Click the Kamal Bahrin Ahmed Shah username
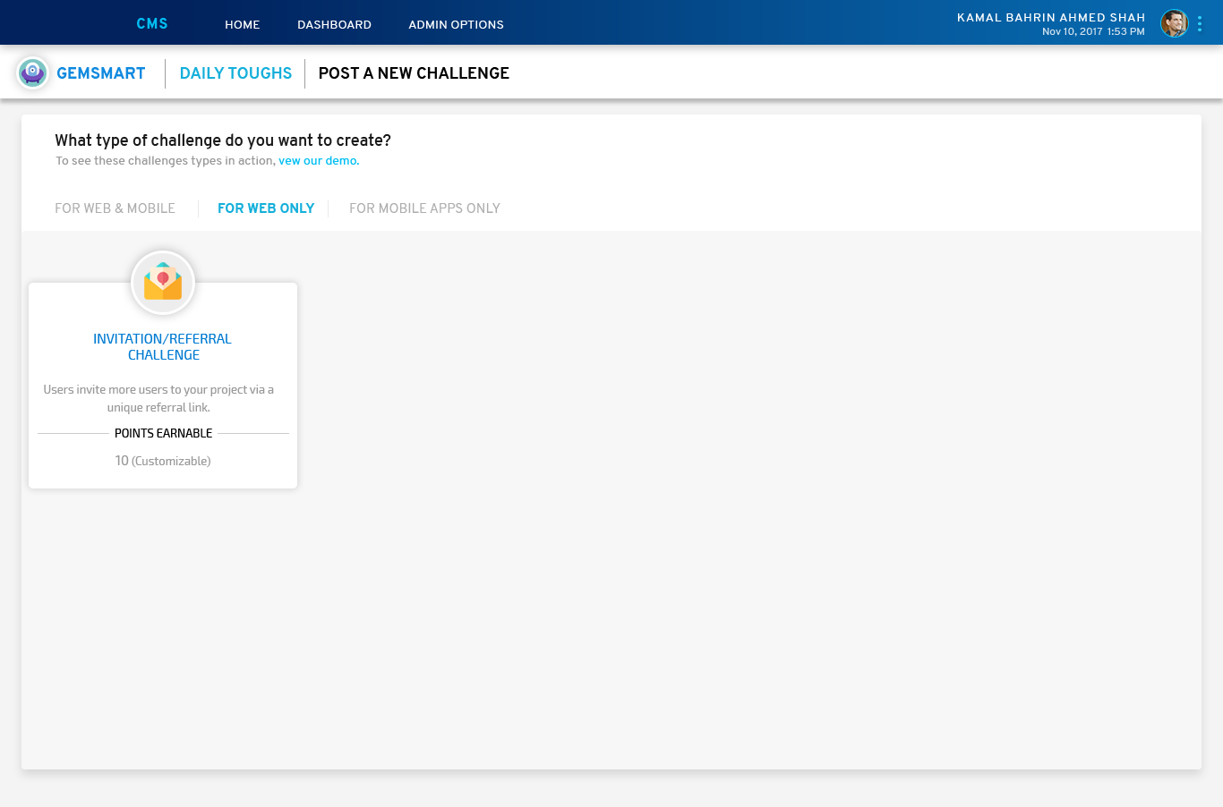Image resolution: width=1223 pixels, height=807 pixels. tap(1051, 18)
